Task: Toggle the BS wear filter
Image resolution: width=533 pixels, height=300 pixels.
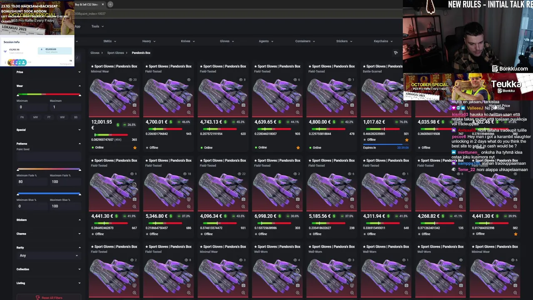Action: (75, 117)
